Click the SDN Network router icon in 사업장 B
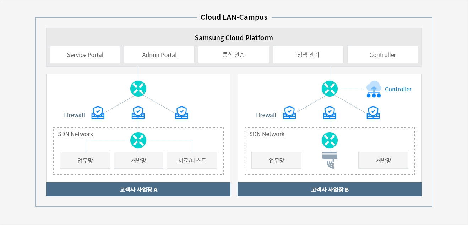468x225 pixels. 330,140
